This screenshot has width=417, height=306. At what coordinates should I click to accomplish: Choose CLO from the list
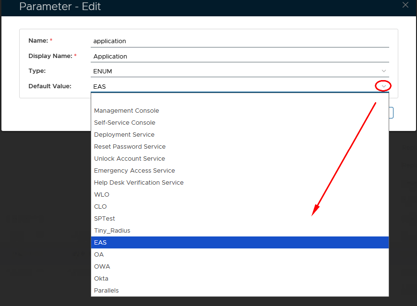tap(101, 207)
